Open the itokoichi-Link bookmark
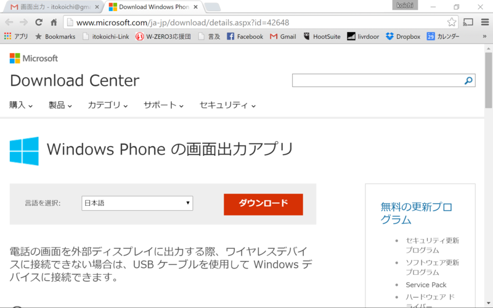 pyautogui.click(x=106, y=36)
